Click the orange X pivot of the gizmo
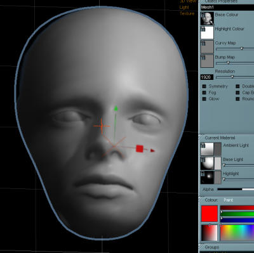This screenshot has width=254, height=253. tap(114, 146)
